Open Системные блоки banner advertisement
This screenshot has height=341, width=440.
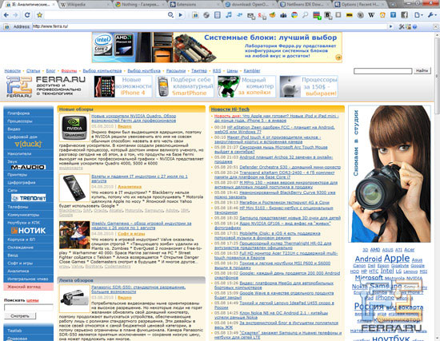(217, 47)
